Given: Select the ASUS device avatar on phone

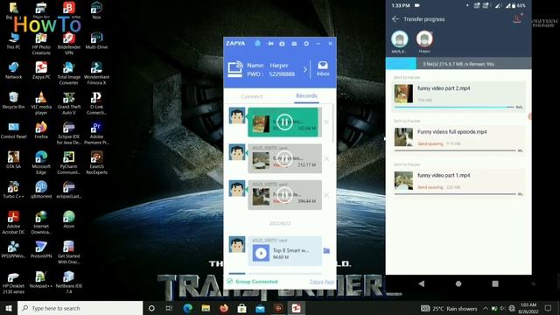Looking at the screenshot, I should coord(399,39).
